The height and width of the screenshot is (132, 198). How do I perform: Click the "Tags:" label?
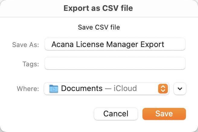click(31, 64)
